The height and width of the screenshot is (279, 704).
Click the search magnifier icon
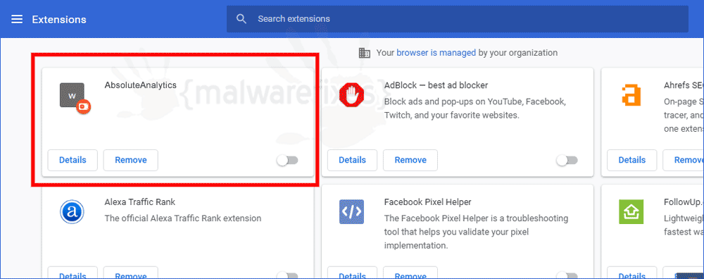pos(241,19)
